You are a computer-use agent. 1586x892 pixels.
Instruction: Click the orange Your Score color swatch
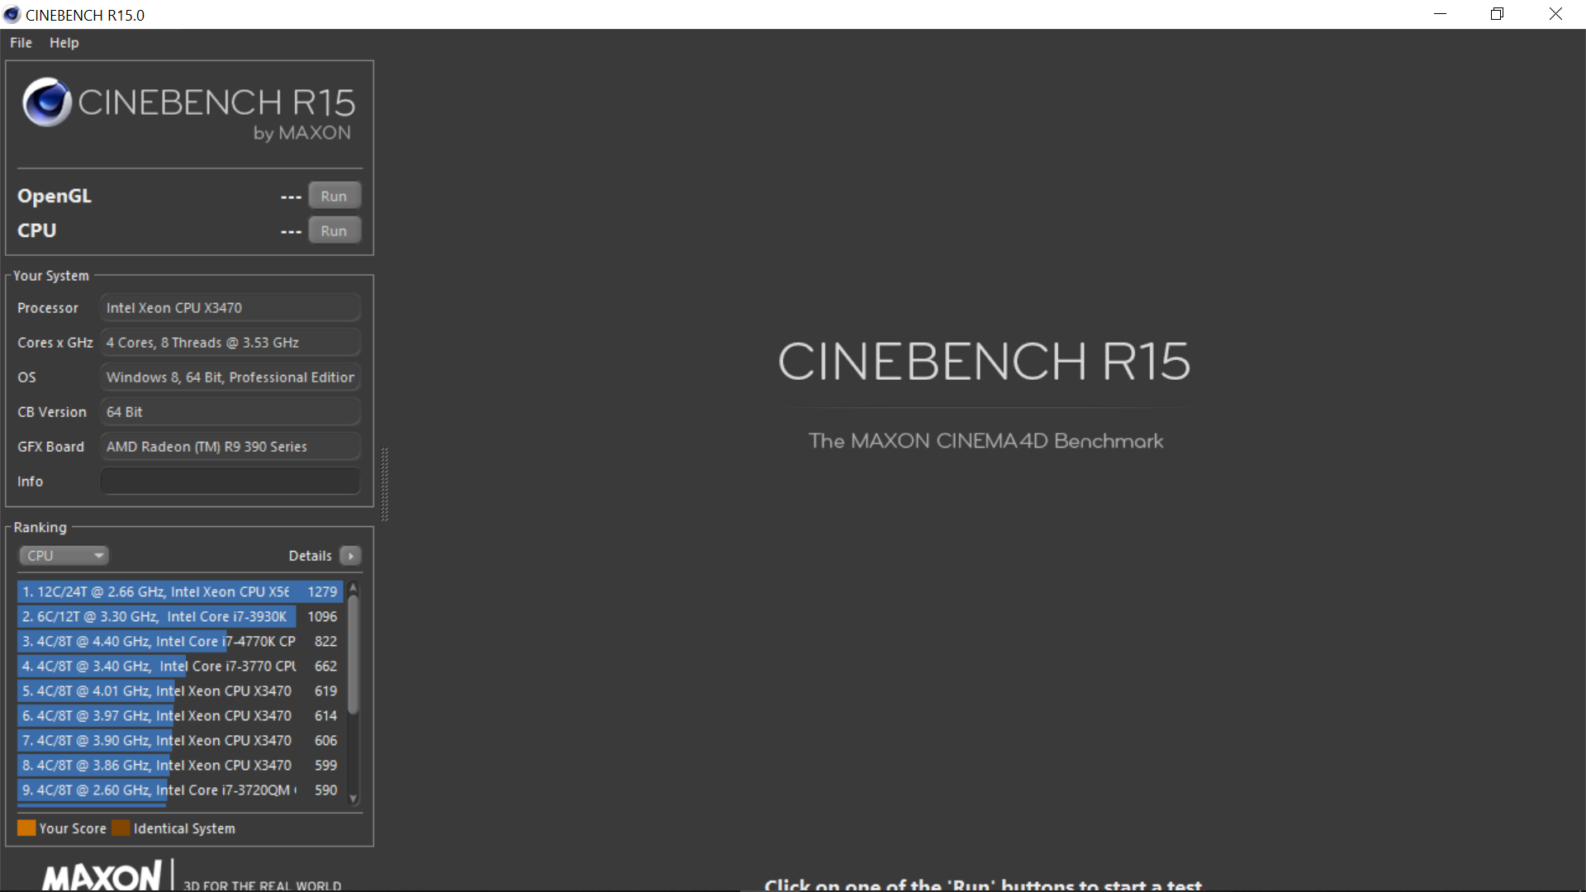(x=26, y=828)
